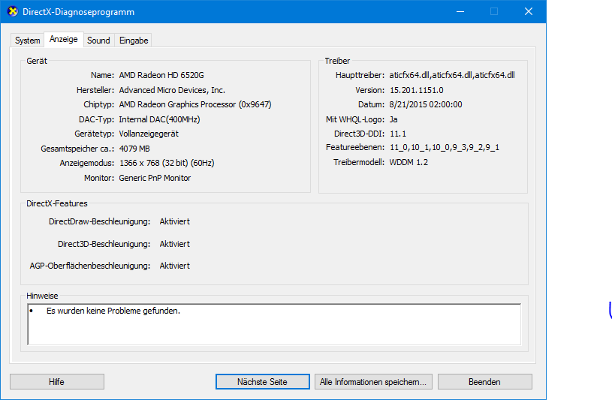Click the Direct3D-DDI value 11.1
Screen dimensions: 612x400
coord(398,134)
